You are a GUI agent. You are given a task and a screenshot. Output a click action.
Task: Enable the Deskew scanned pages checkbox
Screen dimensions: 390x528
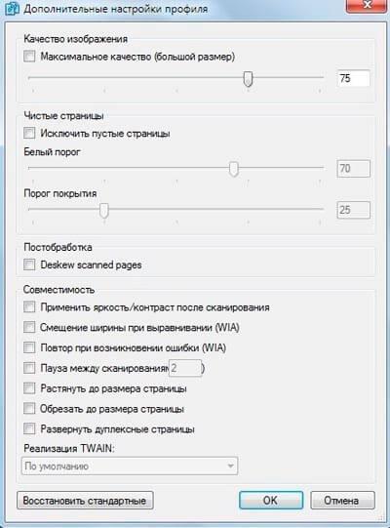[29, 264]
